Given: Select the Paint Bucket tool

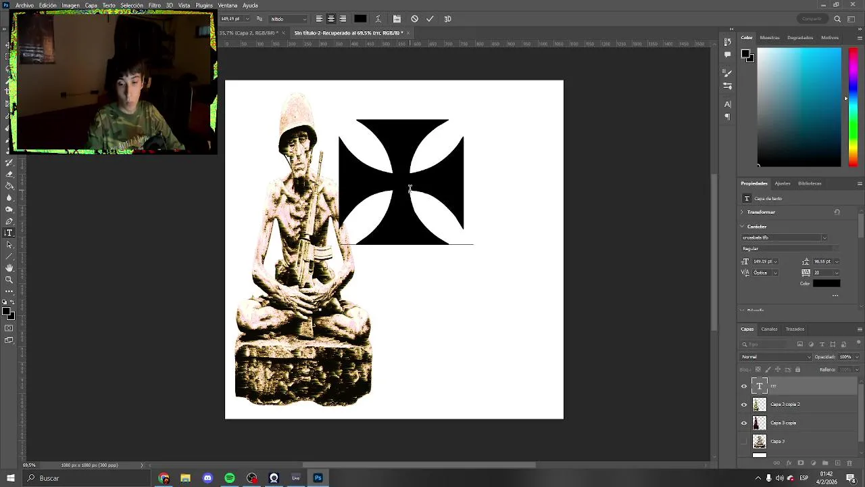Looking at the screenshot, I should pyautogui.click(x=9, y=185).
